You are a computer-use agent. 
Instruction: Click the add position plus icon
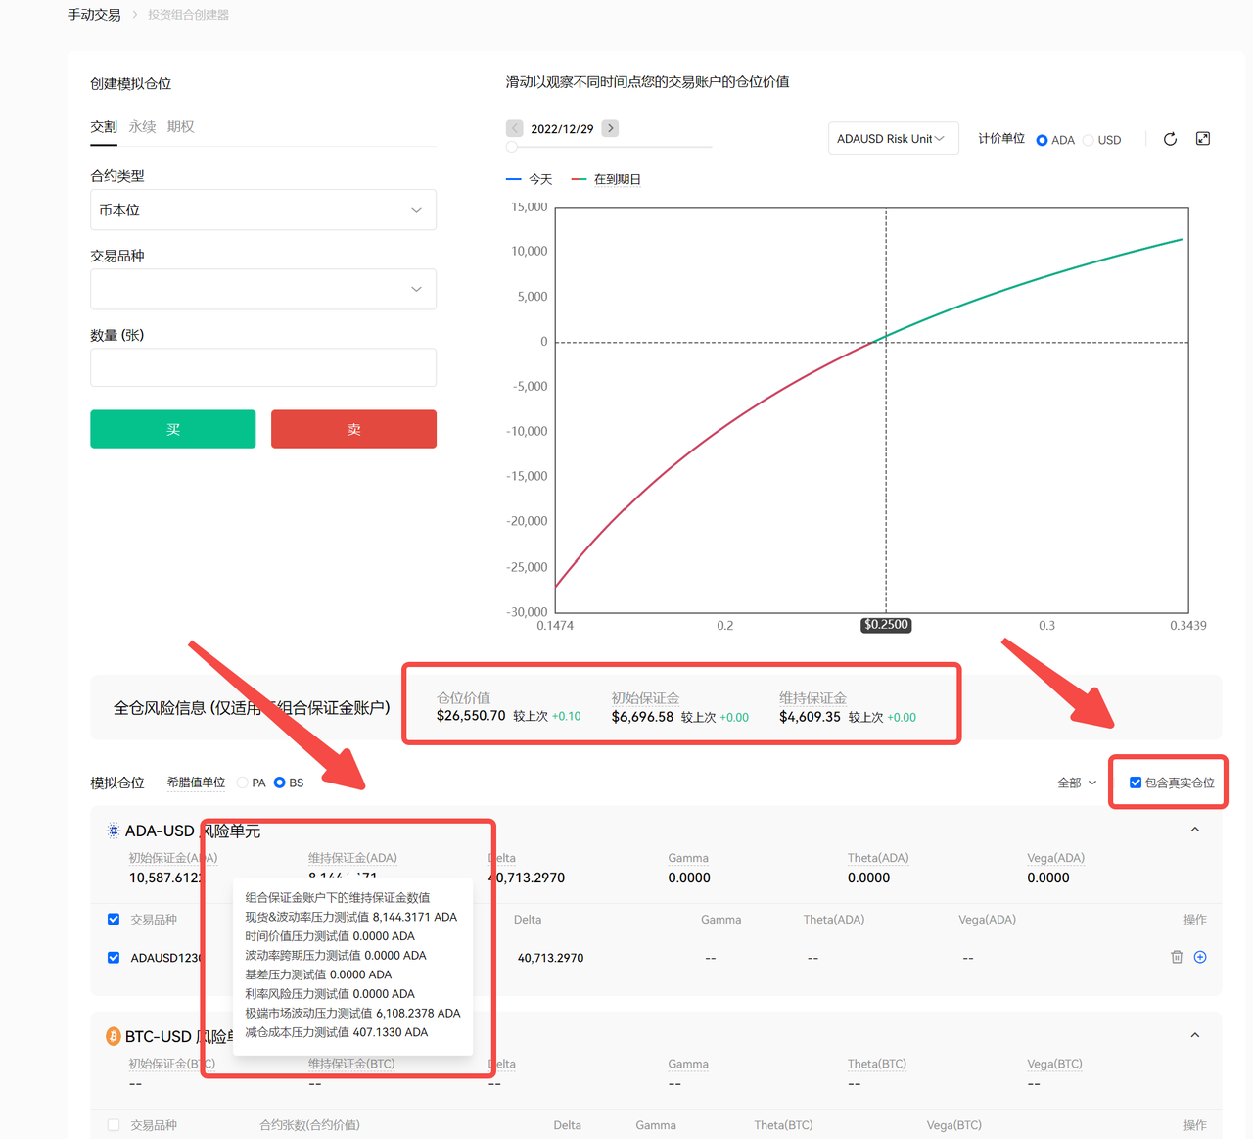pyautogui.click(x=1200, y=957)
